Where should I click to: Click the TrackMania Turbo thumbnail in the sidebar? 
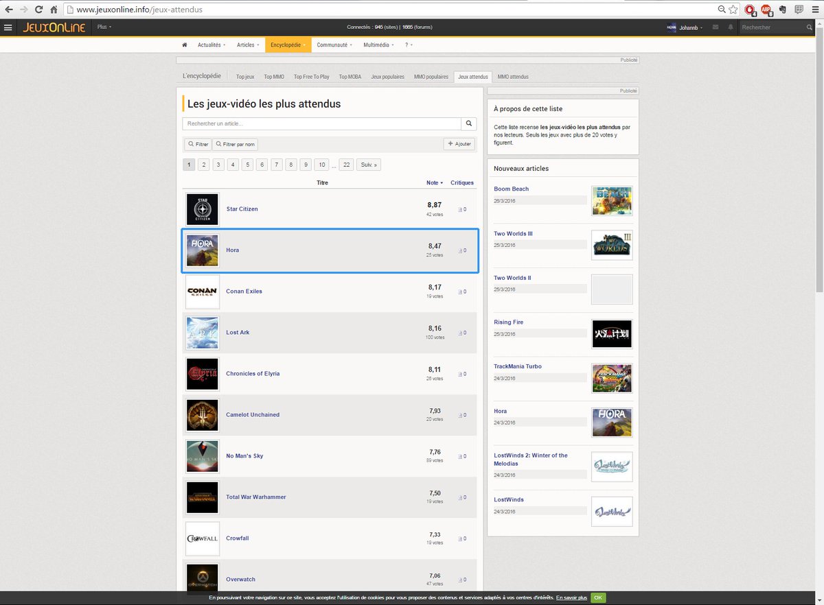point(612,378)
